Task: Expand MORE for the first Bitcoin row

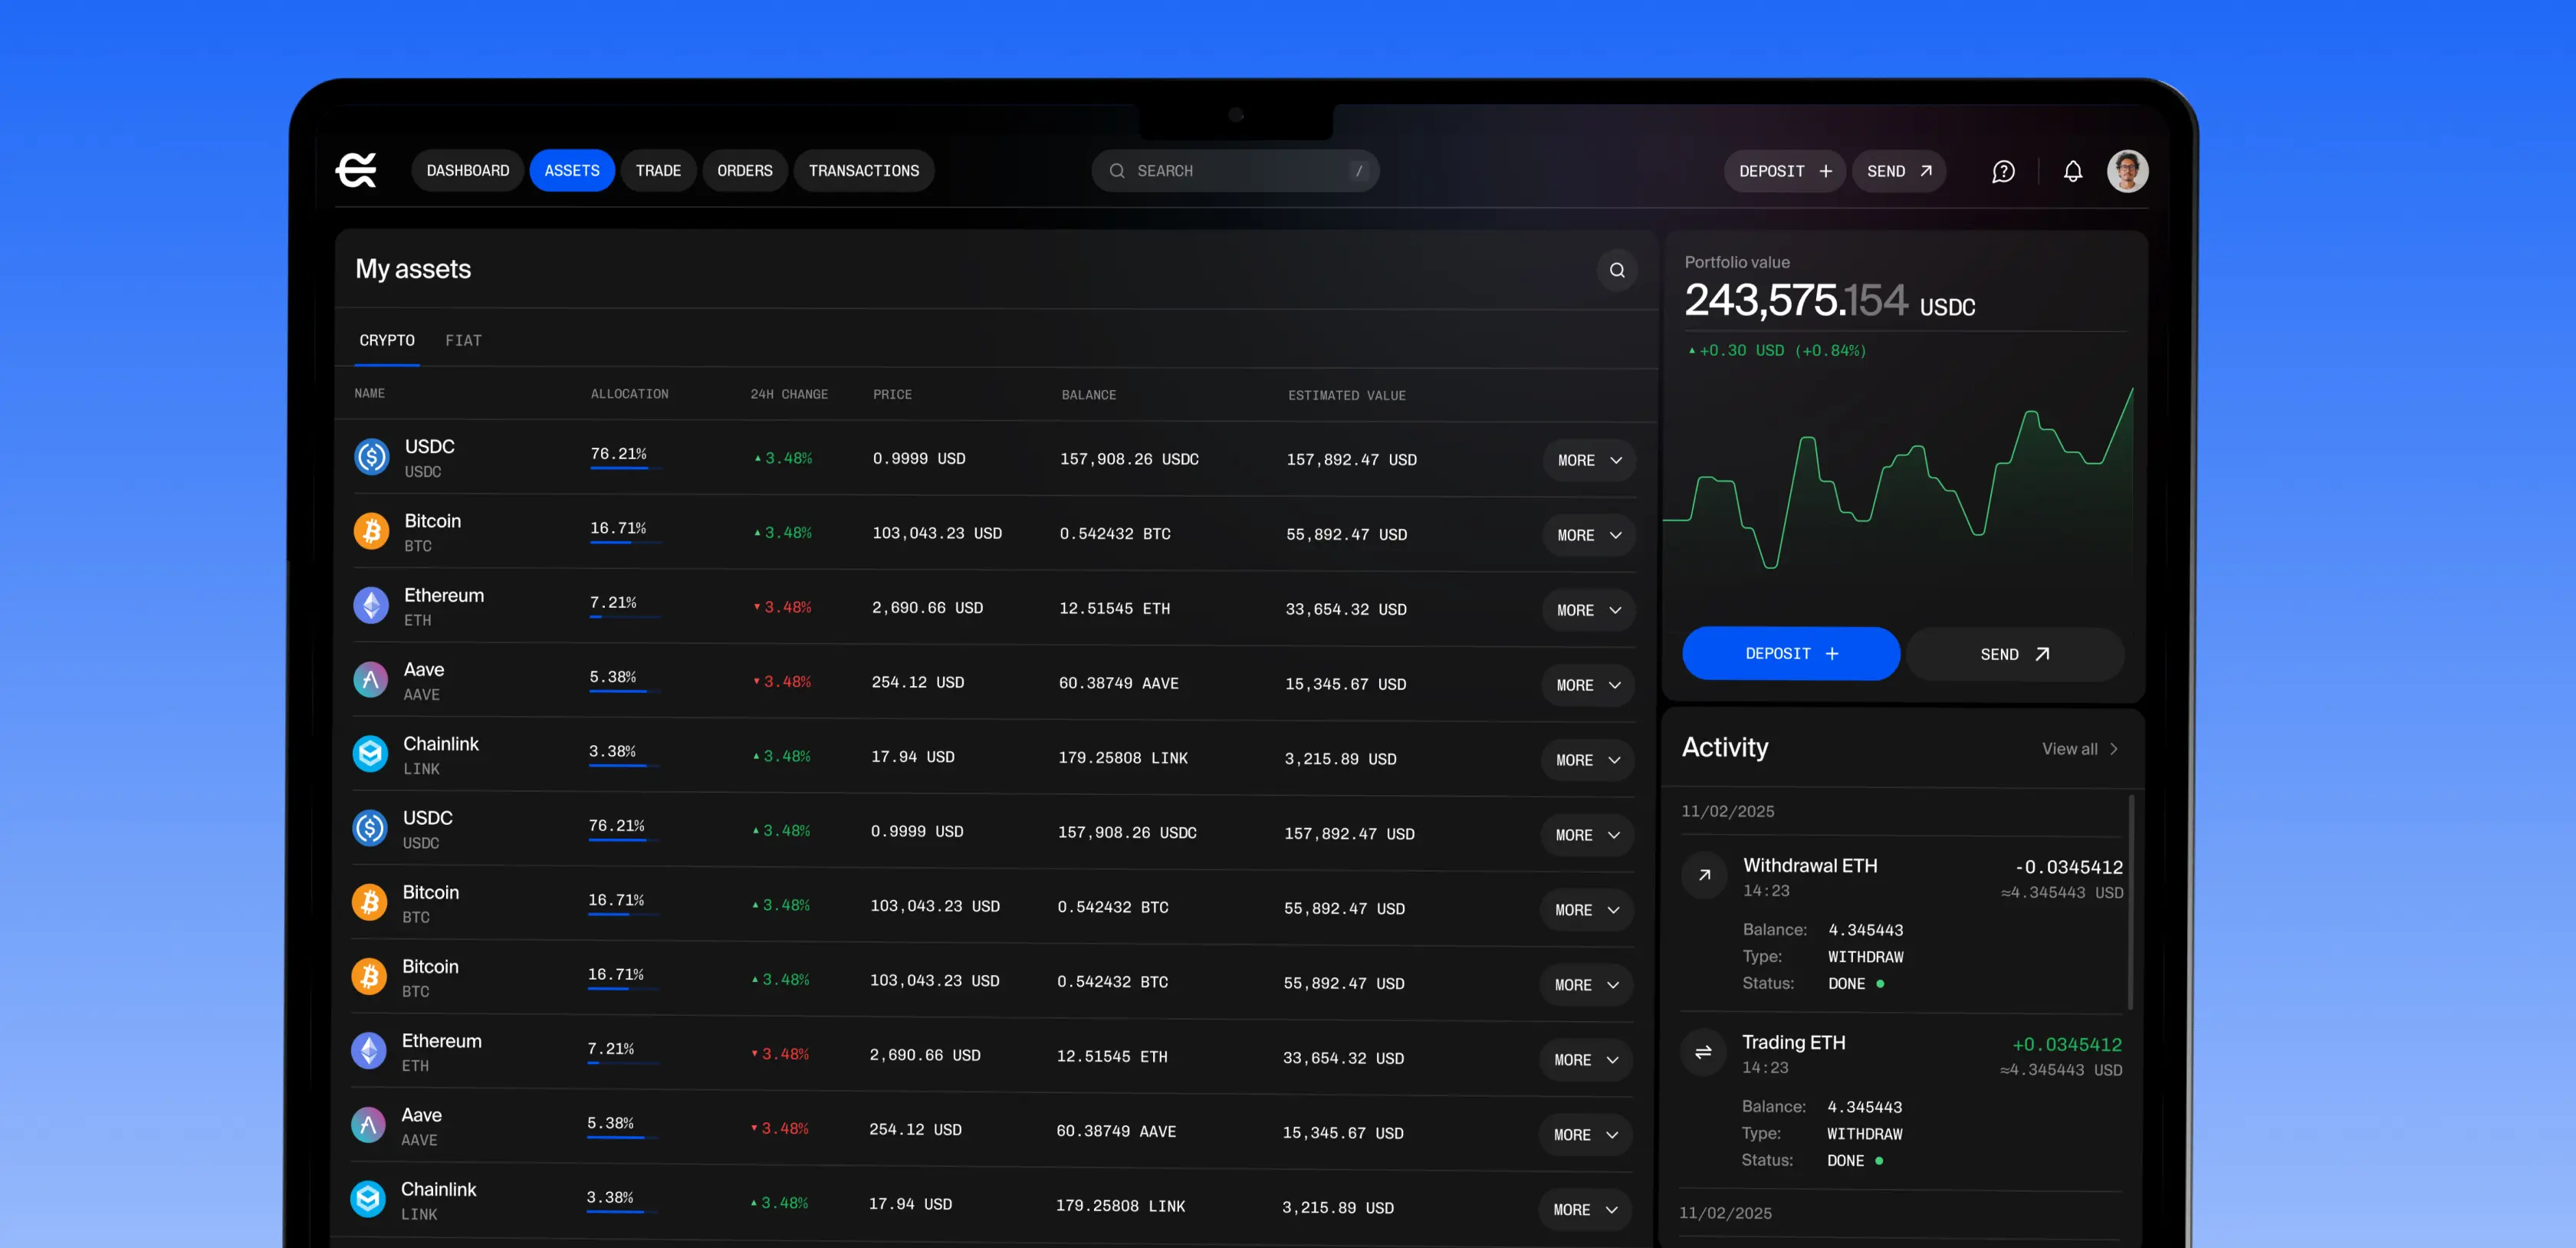Action: (1588, 535)
